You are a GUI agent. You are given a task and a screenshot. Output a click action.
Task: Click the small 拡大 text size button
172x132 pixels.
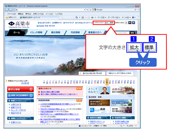pyautogui.click(x=106, y=23)
